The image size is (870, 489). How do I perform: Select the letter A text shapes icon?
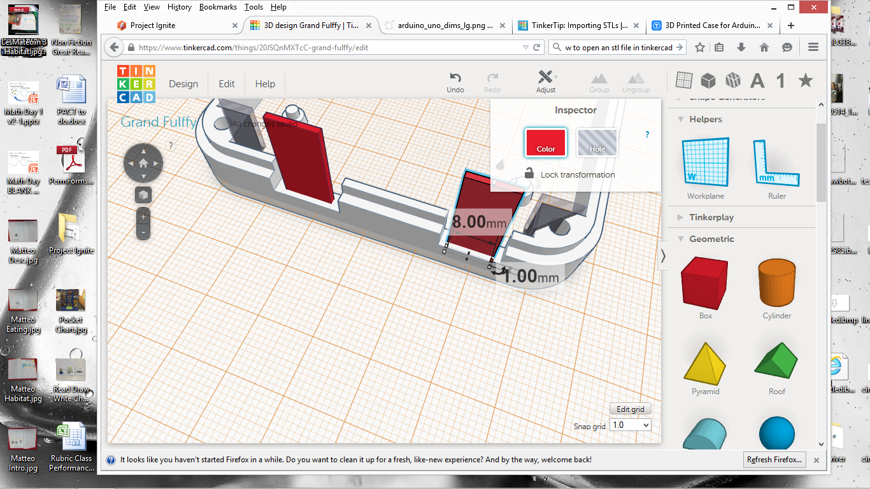pos(757,81)
